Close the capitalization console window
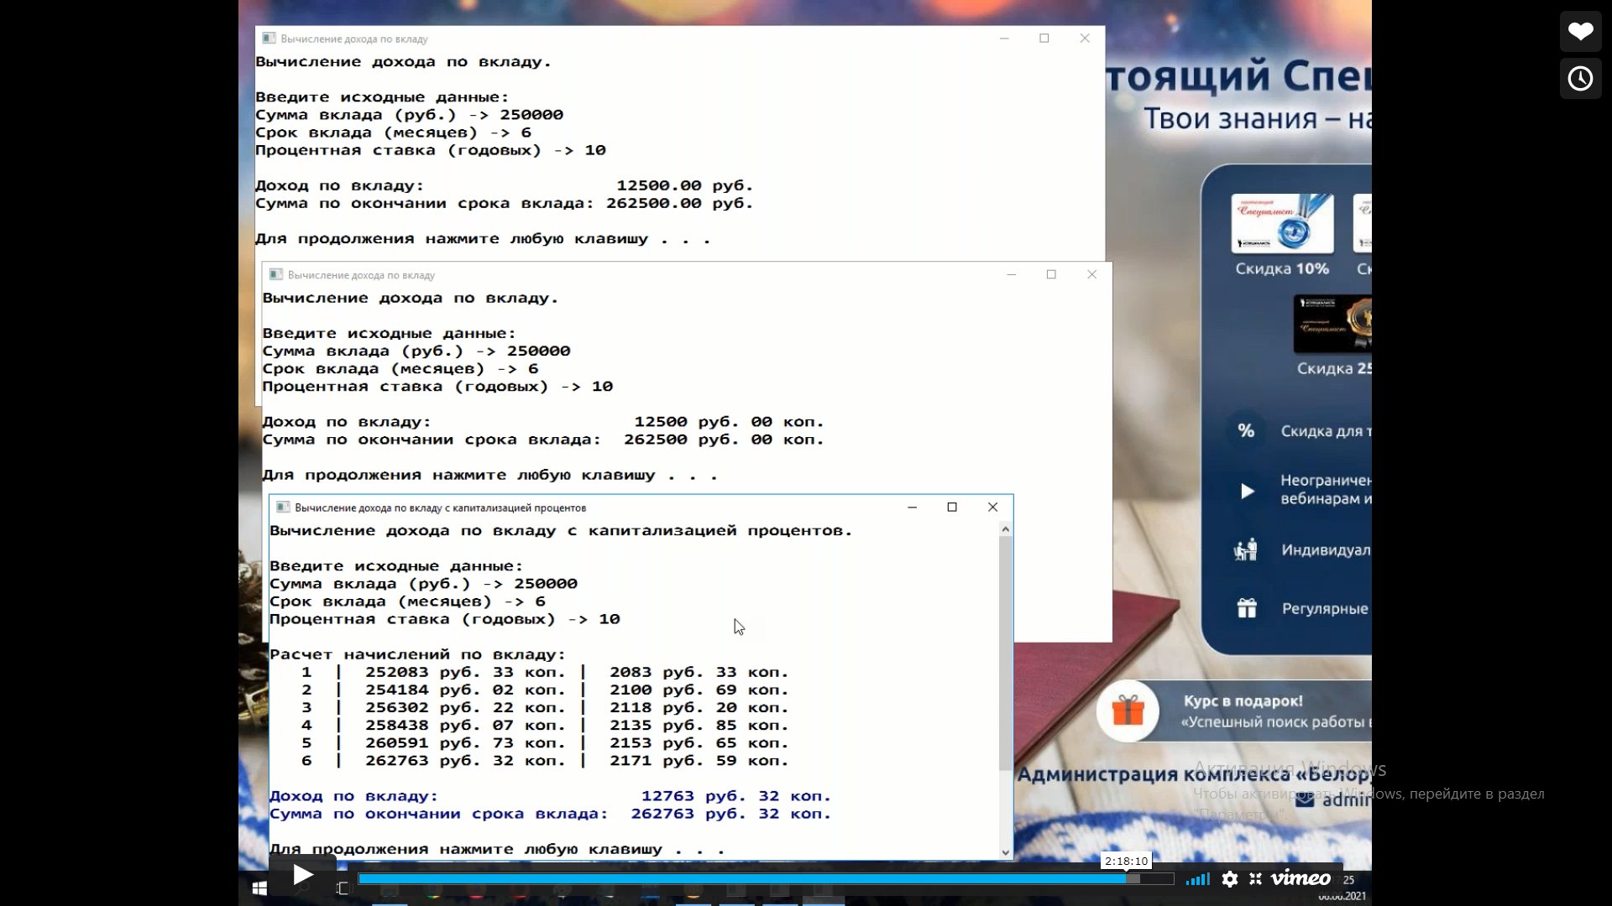 pos(992,508)
